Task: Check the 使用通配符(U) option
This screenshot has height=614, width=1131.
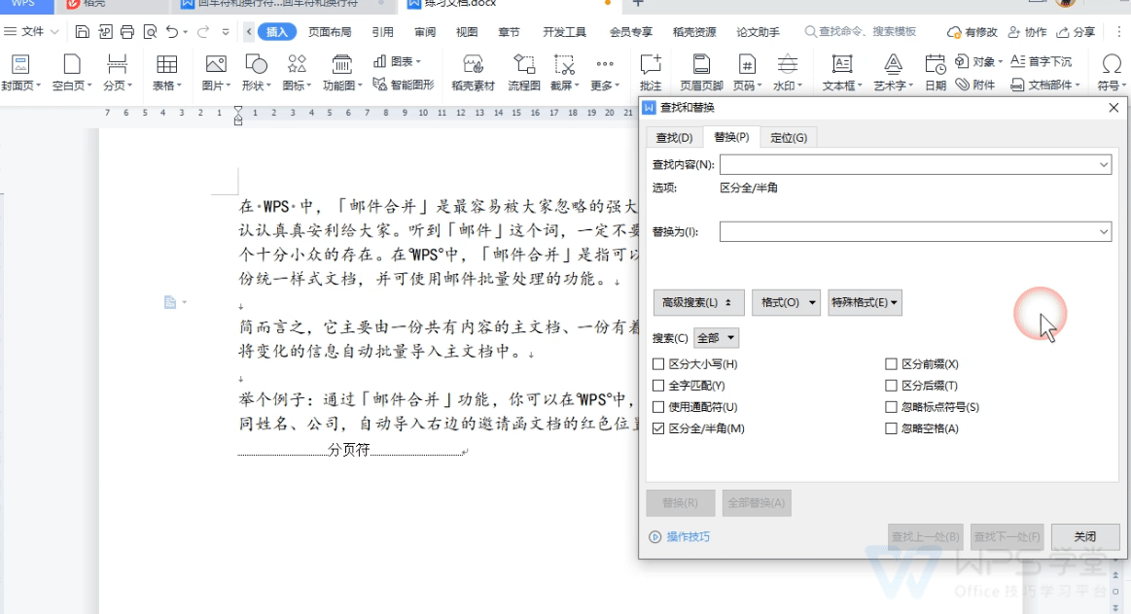Action: pyautogui.click(x=657, y=406)
